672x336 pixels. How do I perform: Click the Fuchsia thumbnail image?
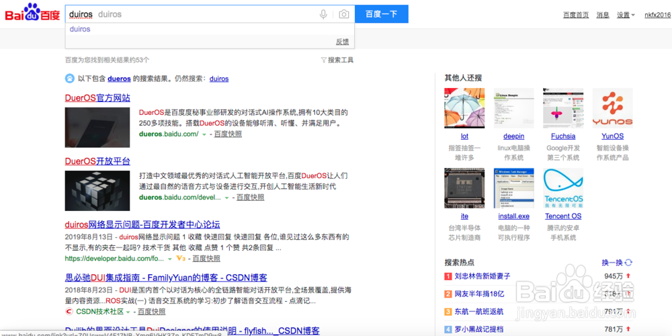[x=563, y=108]
